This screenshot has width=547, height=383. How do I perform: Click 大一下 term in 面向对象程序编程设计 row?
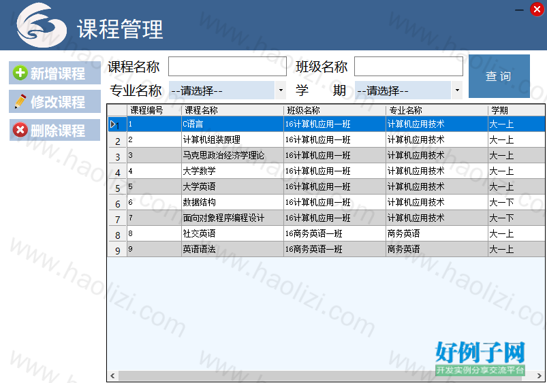tap(516, 218)
